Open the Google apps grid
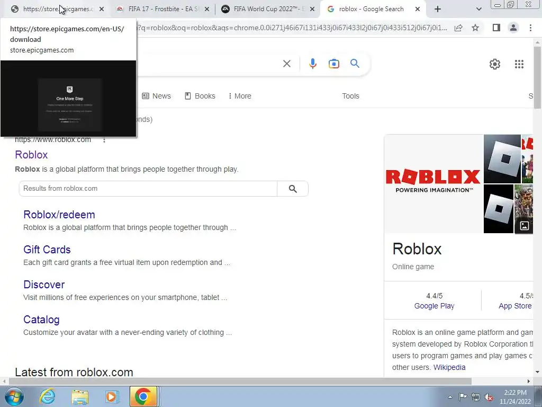Image resolution: width=542 pixels, height=407 pixels. click(519, 64)
